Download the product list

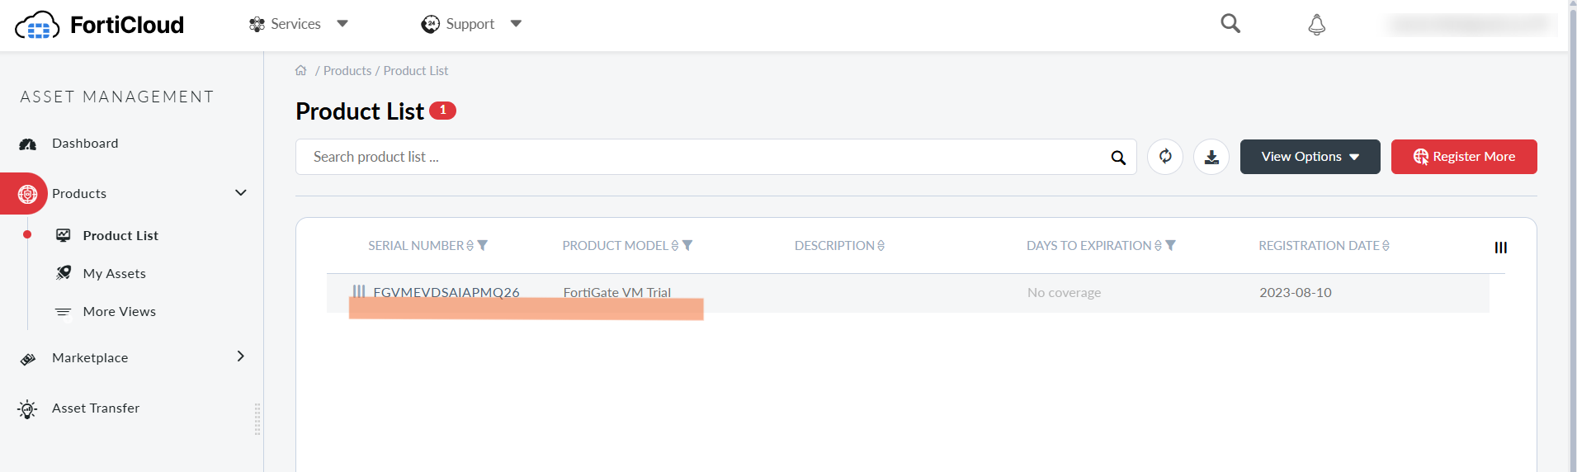[1211, 157]
